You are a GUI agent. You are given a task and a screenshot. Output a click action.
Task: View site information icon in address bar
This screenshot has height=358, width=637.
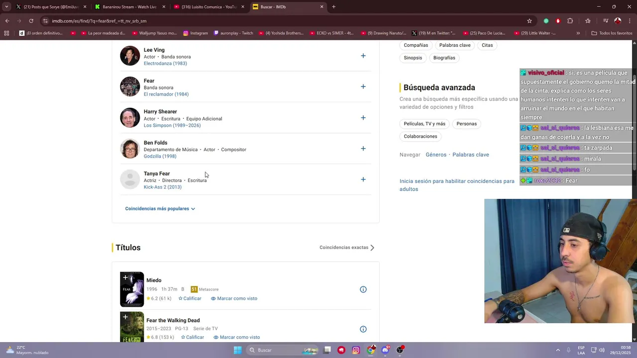[45, 21]
